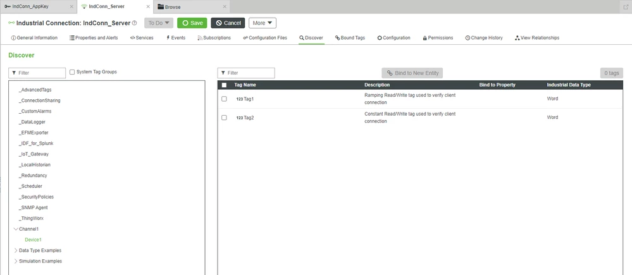Tick the select-all checkbox in table header
This screenshot has width=632, height=275.
coord(224,85)
